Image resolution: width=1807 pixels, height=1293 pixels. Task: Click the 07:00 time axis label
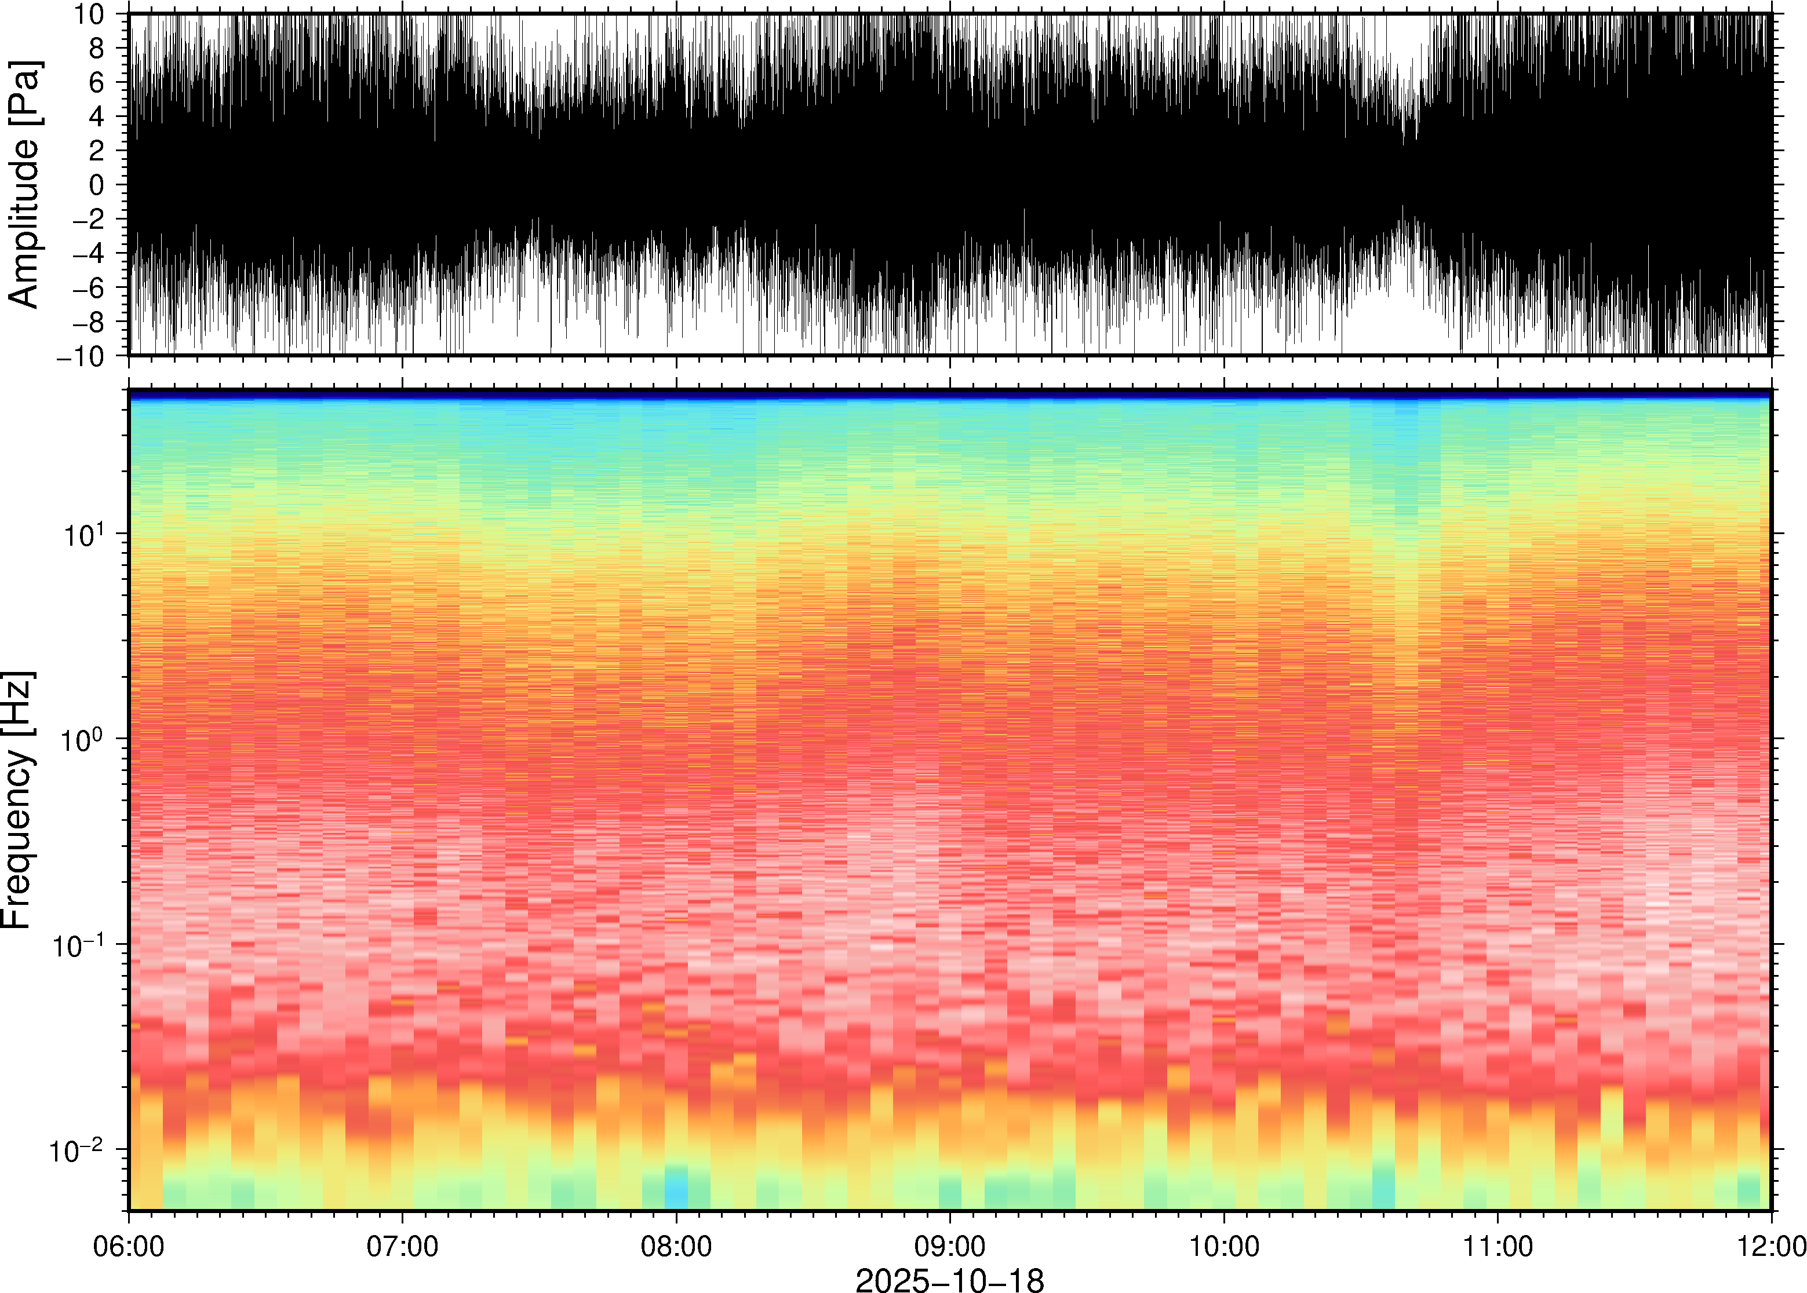[x=402, y=1246]
